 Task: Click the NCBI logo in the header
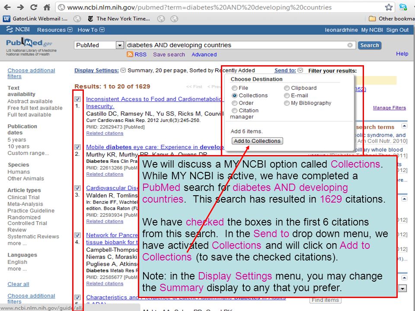point(18,29)
